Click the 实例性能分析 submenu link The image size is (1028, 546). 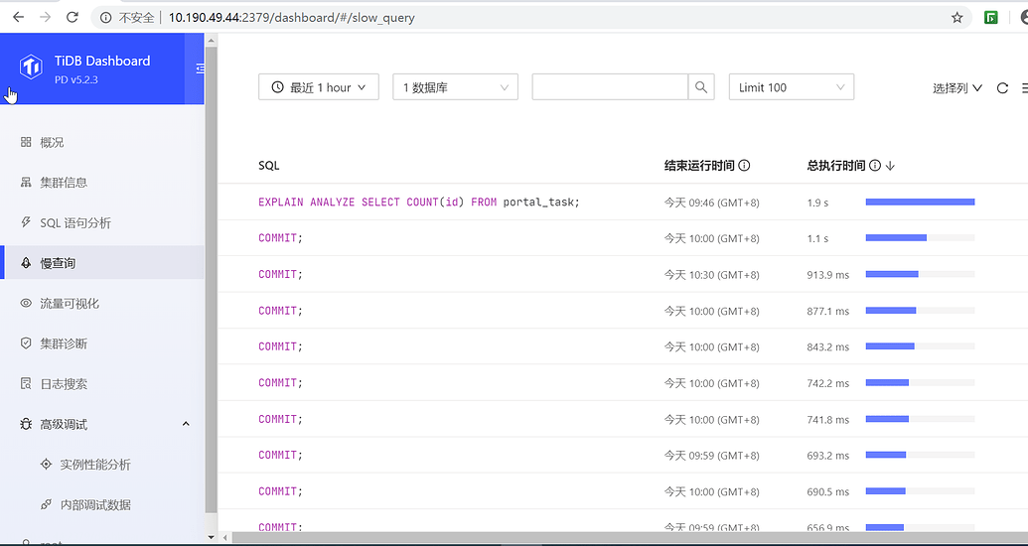coord(94,465)
